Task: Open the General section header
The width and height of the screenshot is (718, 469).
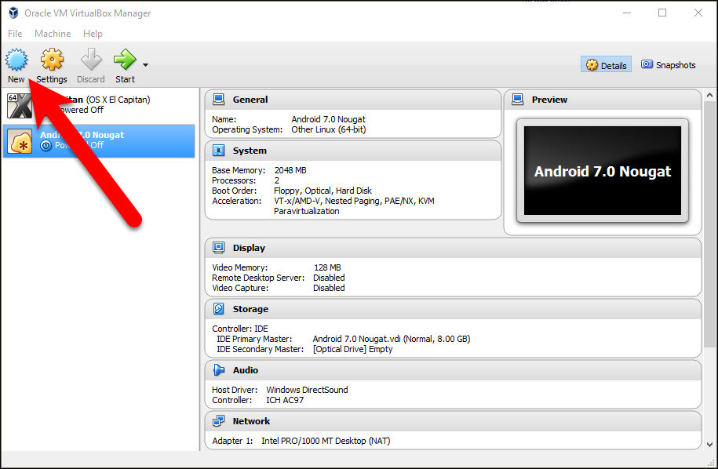Action: pos(352,100)
